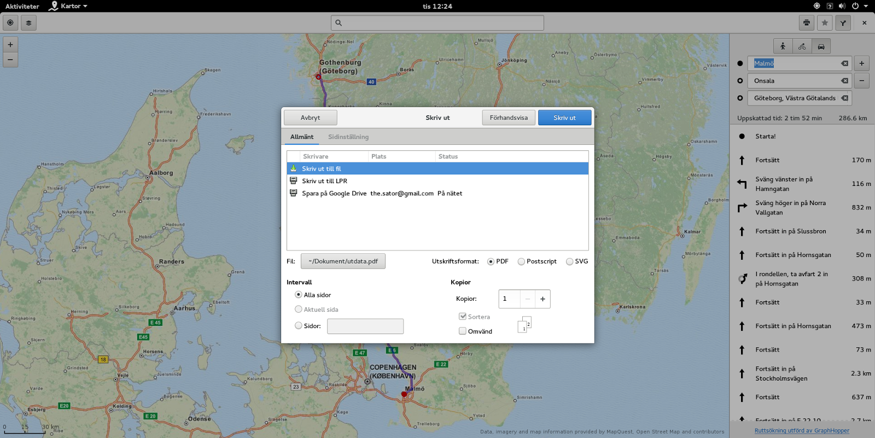
Task: Click the power icon in top bar
Action: pos(855,6)
